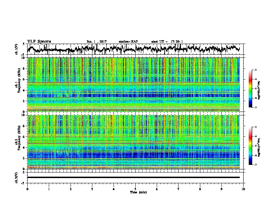Click the ch.1 spectrogram color scale bar

click(x=250, y=89)
